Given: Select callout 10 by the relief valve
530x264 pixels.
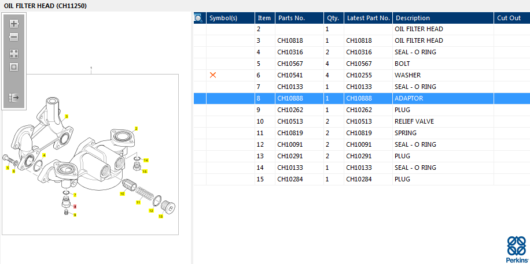Looking at the screenshot, I should pos(122,194).
